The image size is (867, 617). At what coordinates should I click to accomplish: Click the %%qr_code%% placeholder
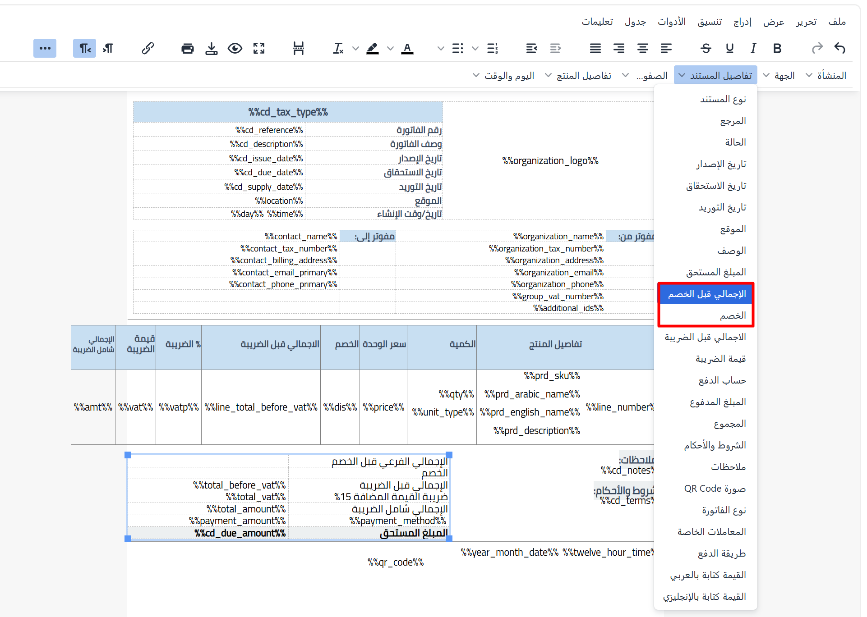click(396, 562)
